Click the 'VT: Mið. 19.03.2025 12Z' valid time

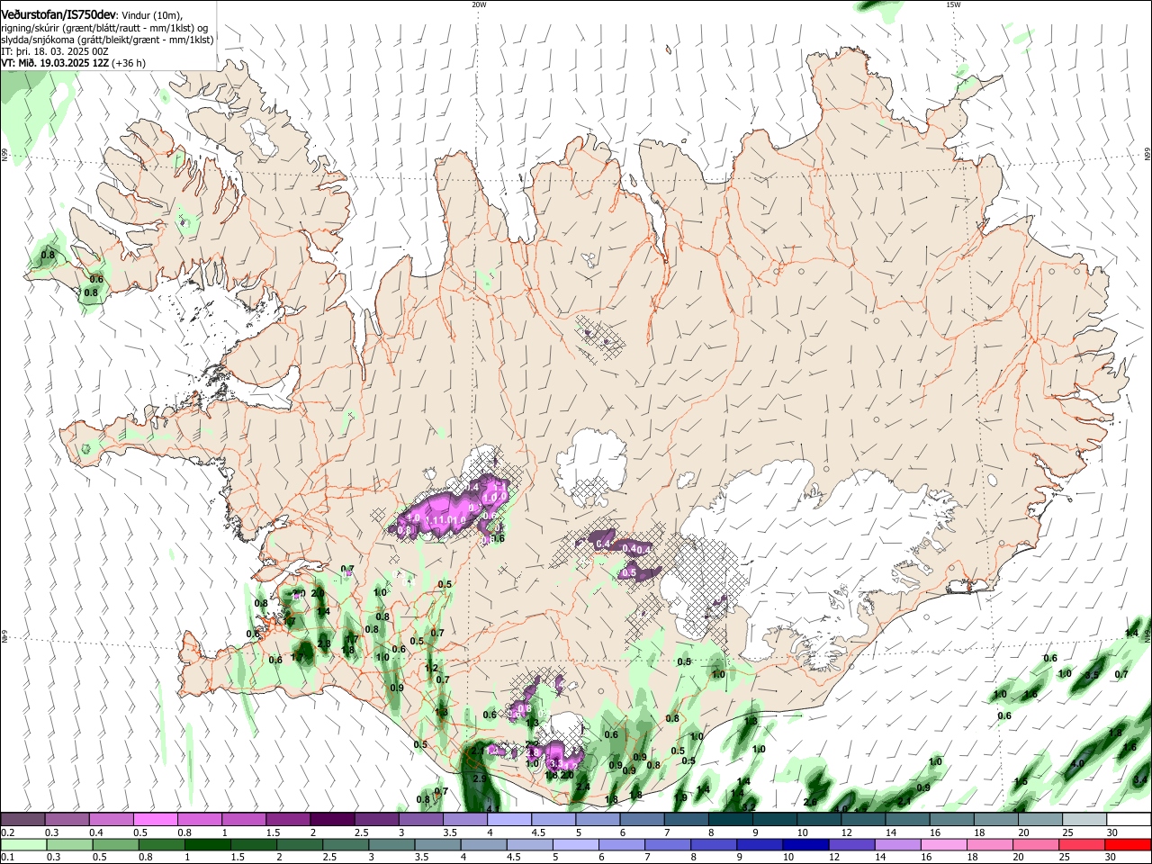(55, 64)
